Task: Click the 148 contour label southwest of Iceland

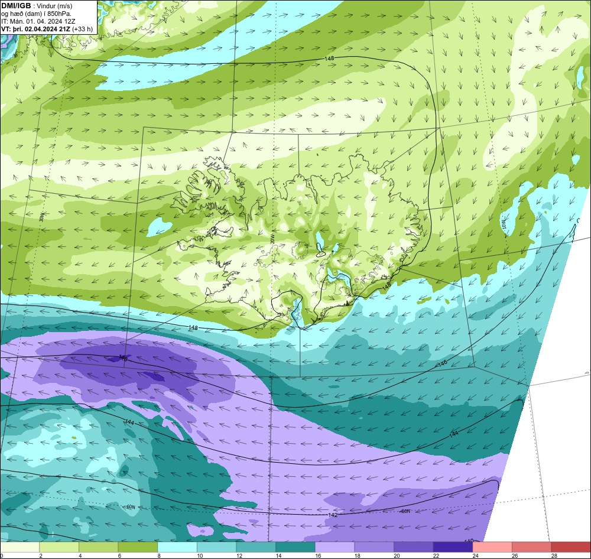Action: click(193, 327)
